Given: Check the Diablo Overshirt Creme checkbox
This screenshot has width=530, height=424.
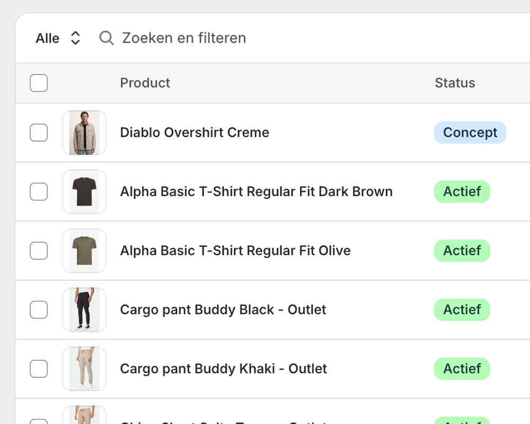Looking at the screenshot, I should click(39, 133).
